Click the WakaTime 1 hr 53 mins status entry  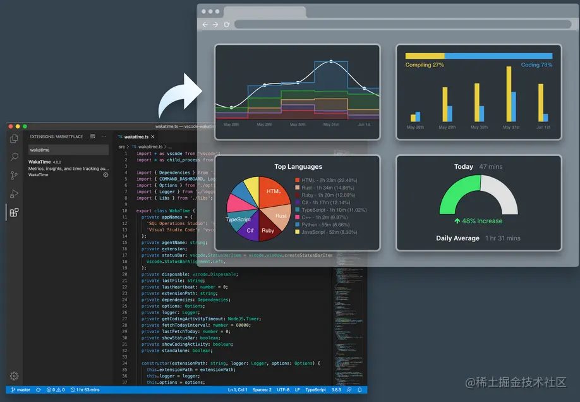point(85,390)
